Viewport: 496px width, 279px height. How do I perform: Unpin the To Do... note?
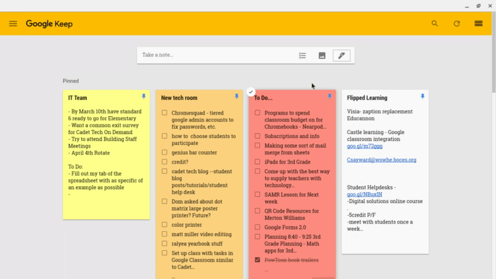coord(330,97)
